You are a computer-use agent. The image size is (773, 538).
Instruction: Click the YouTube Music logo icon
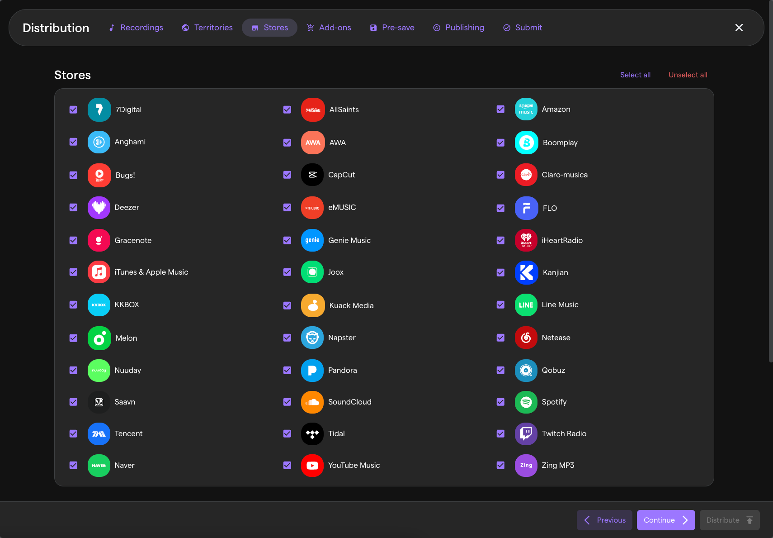pos(312,465)
